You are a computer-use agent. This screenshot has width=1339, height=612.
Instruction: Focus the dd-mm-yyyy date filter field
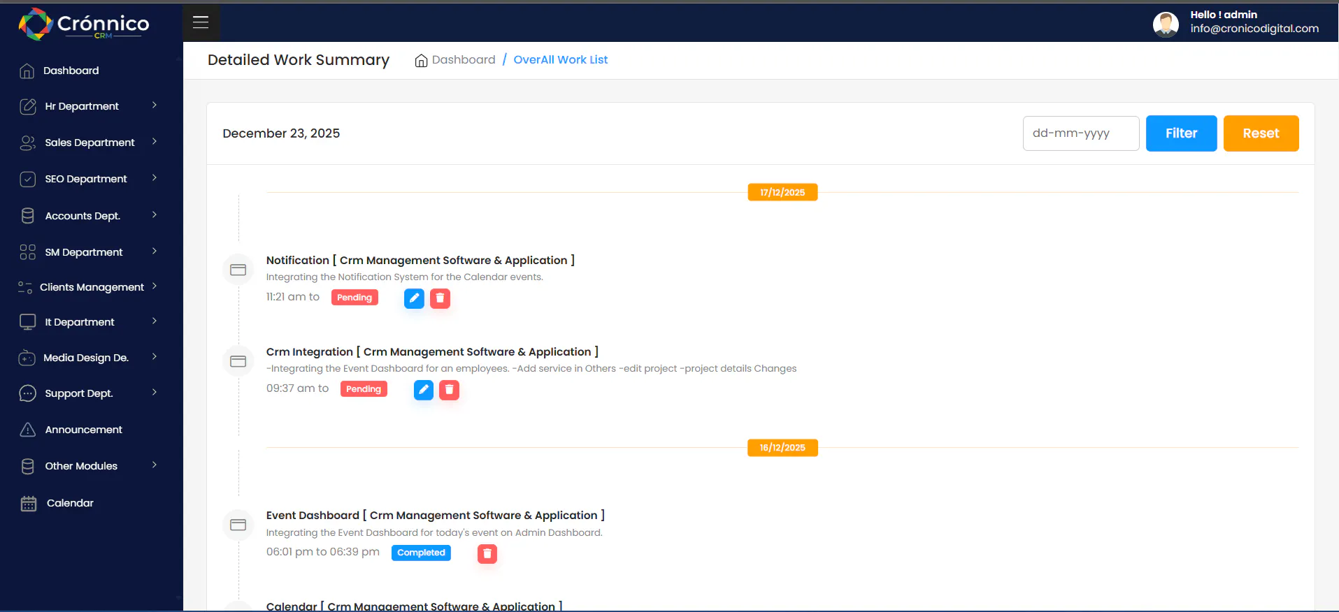1081,133
